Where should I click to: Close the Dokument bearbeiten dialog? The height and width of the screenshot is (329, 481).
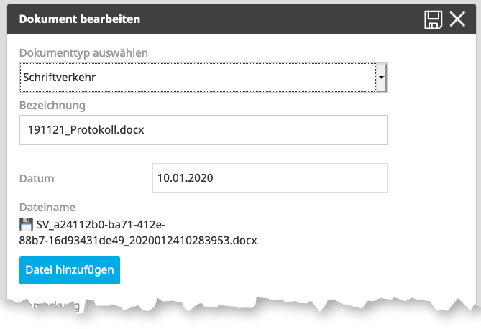point(457,19)
